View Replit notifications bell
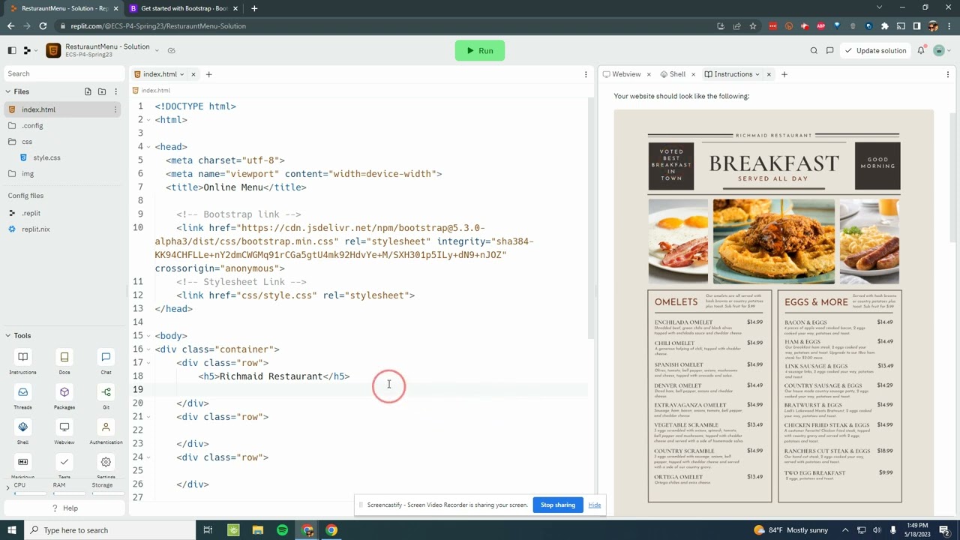 [921, 51]
